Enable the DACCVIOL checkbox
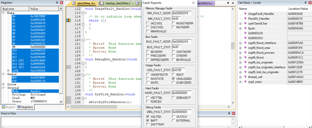312x128 pixels. 148,27
